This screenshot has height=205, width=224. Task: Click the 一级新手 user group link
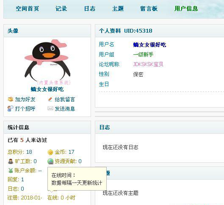143,55
